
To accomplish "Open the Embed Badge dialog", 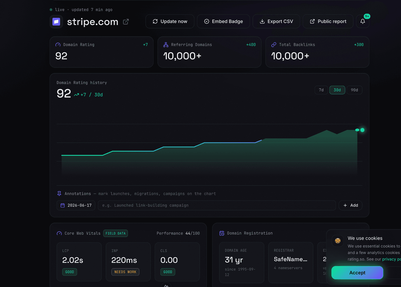I will point(223,21).
